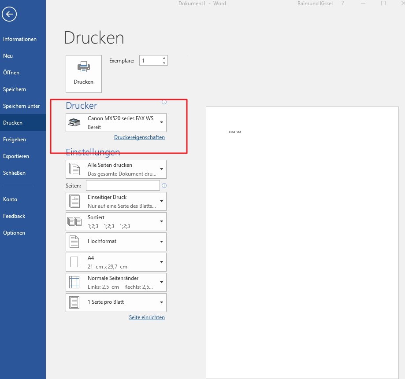Maximize the Word window

tap(383, 4)
